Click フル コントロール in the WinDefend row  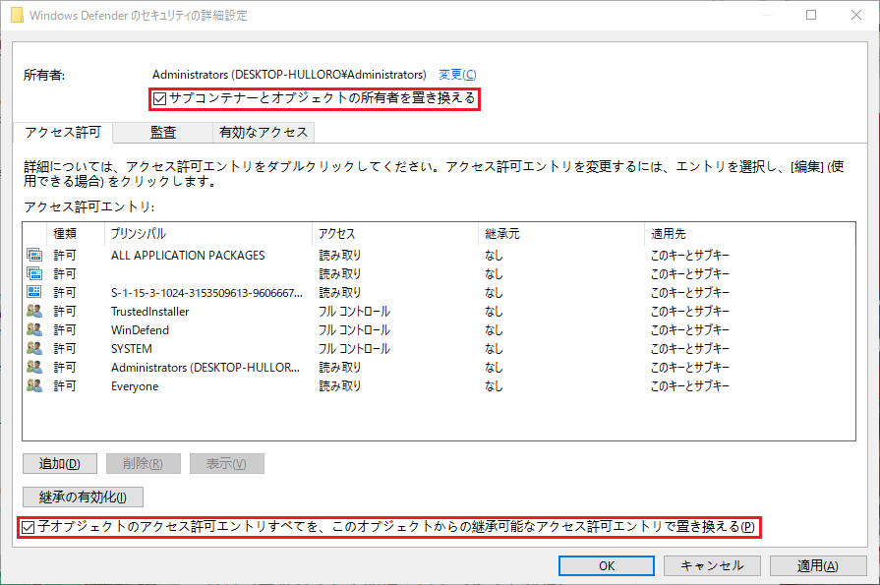pos(354,330)
